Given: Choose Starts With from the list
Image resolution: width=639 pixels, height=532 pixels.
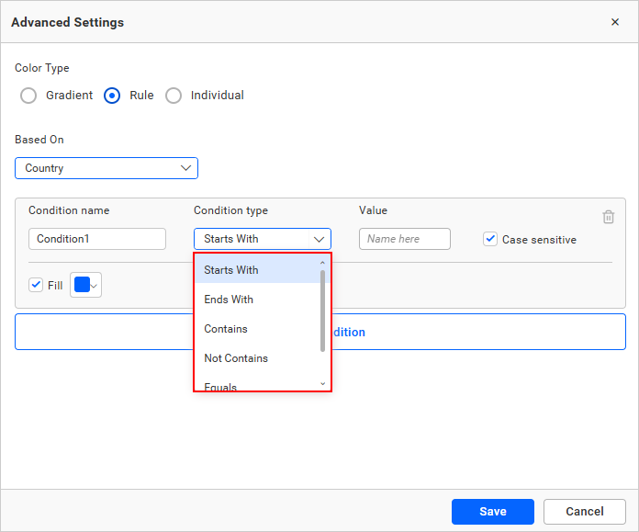Looking at the screenshot, I should [x=231, y=270].
